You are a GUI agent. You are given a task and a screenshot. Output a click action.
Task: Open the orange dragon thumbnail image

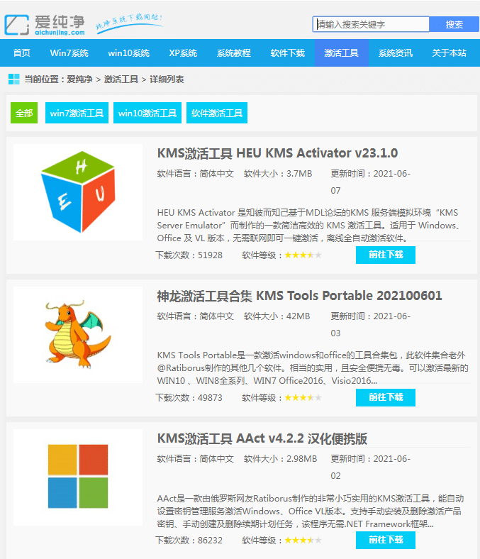pos(78,335)
